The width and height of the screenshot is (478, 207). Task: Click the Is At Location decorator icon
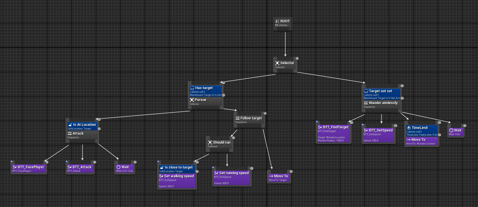[70, 125]
